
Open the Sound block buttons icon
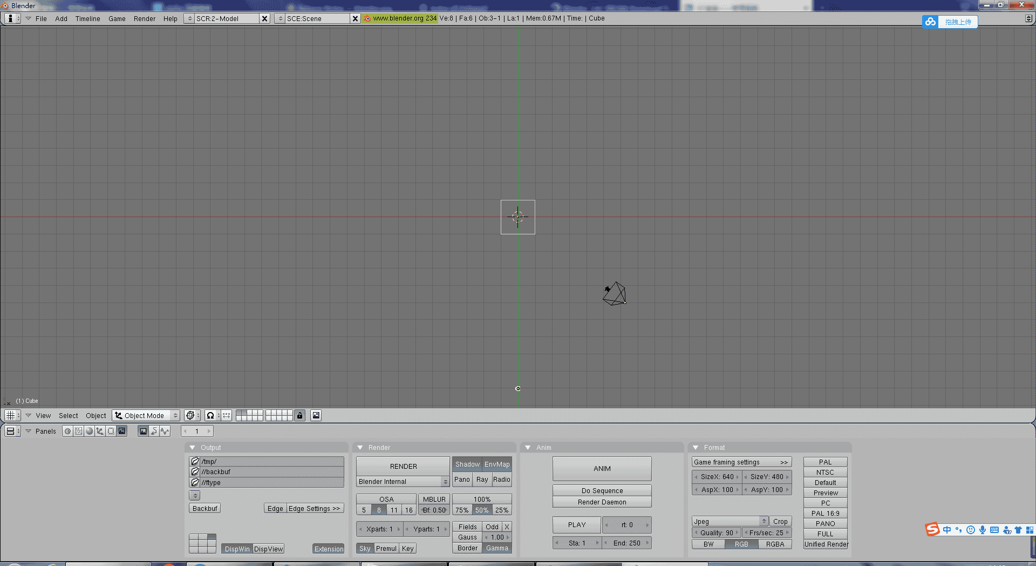[x=165, y=431]
